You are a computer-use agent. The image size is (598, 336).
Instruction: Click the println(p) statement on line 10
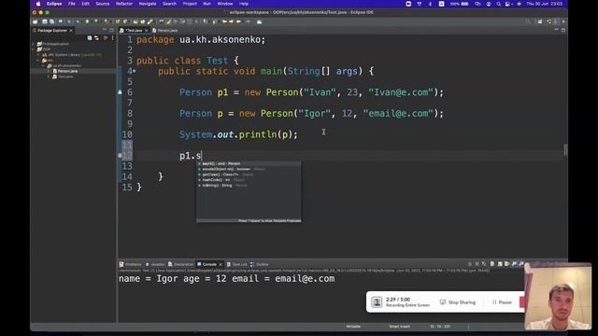(239, 134)
